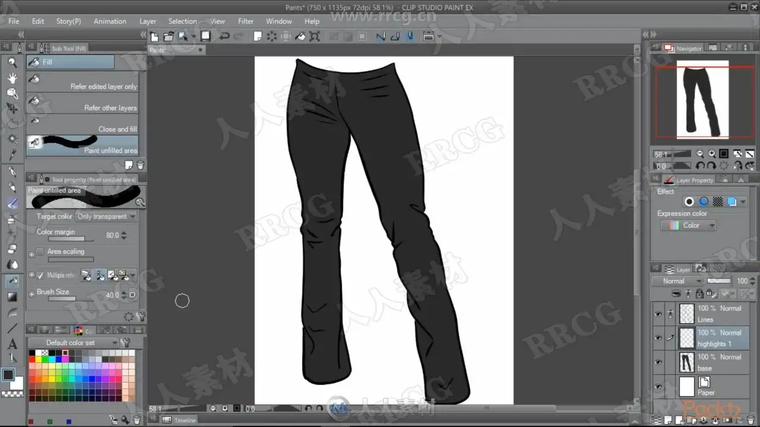Select the Blend tool
Screen dimensions: 760x427
[12, 265]
